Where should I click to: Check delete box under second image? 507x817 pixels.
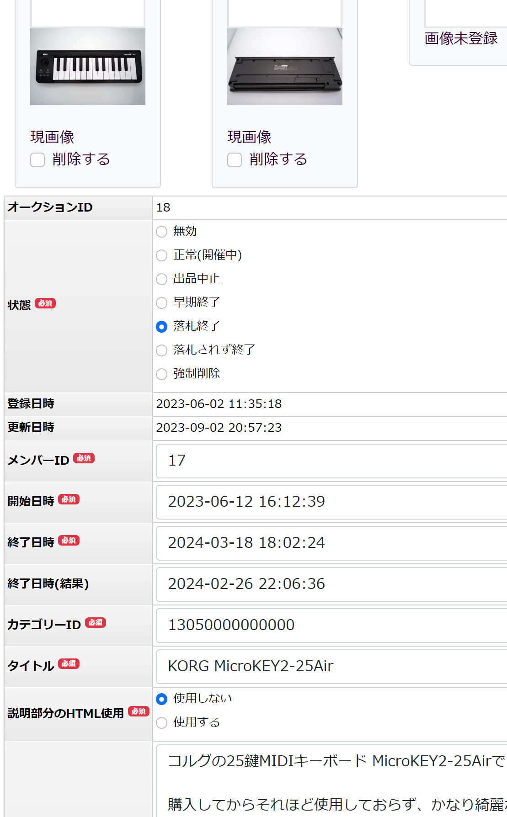[x=235, y=160]
